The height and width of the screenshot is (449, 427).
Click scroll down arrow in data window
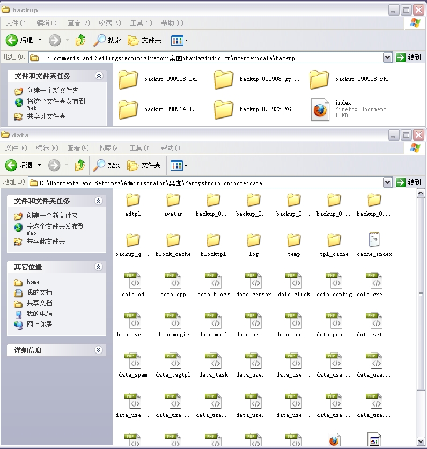[x=421, y=441]
